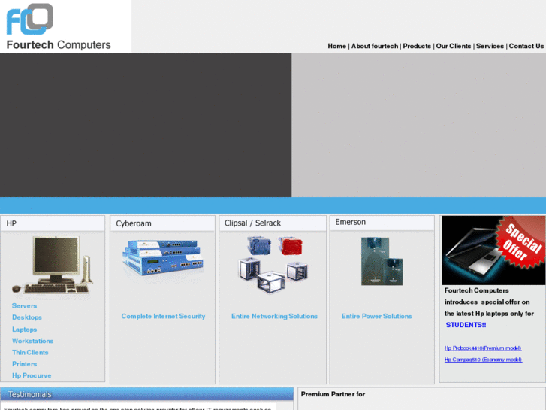546x410 pixels.
Task: Go to About fourtech page
Action: tap(374, 46)
